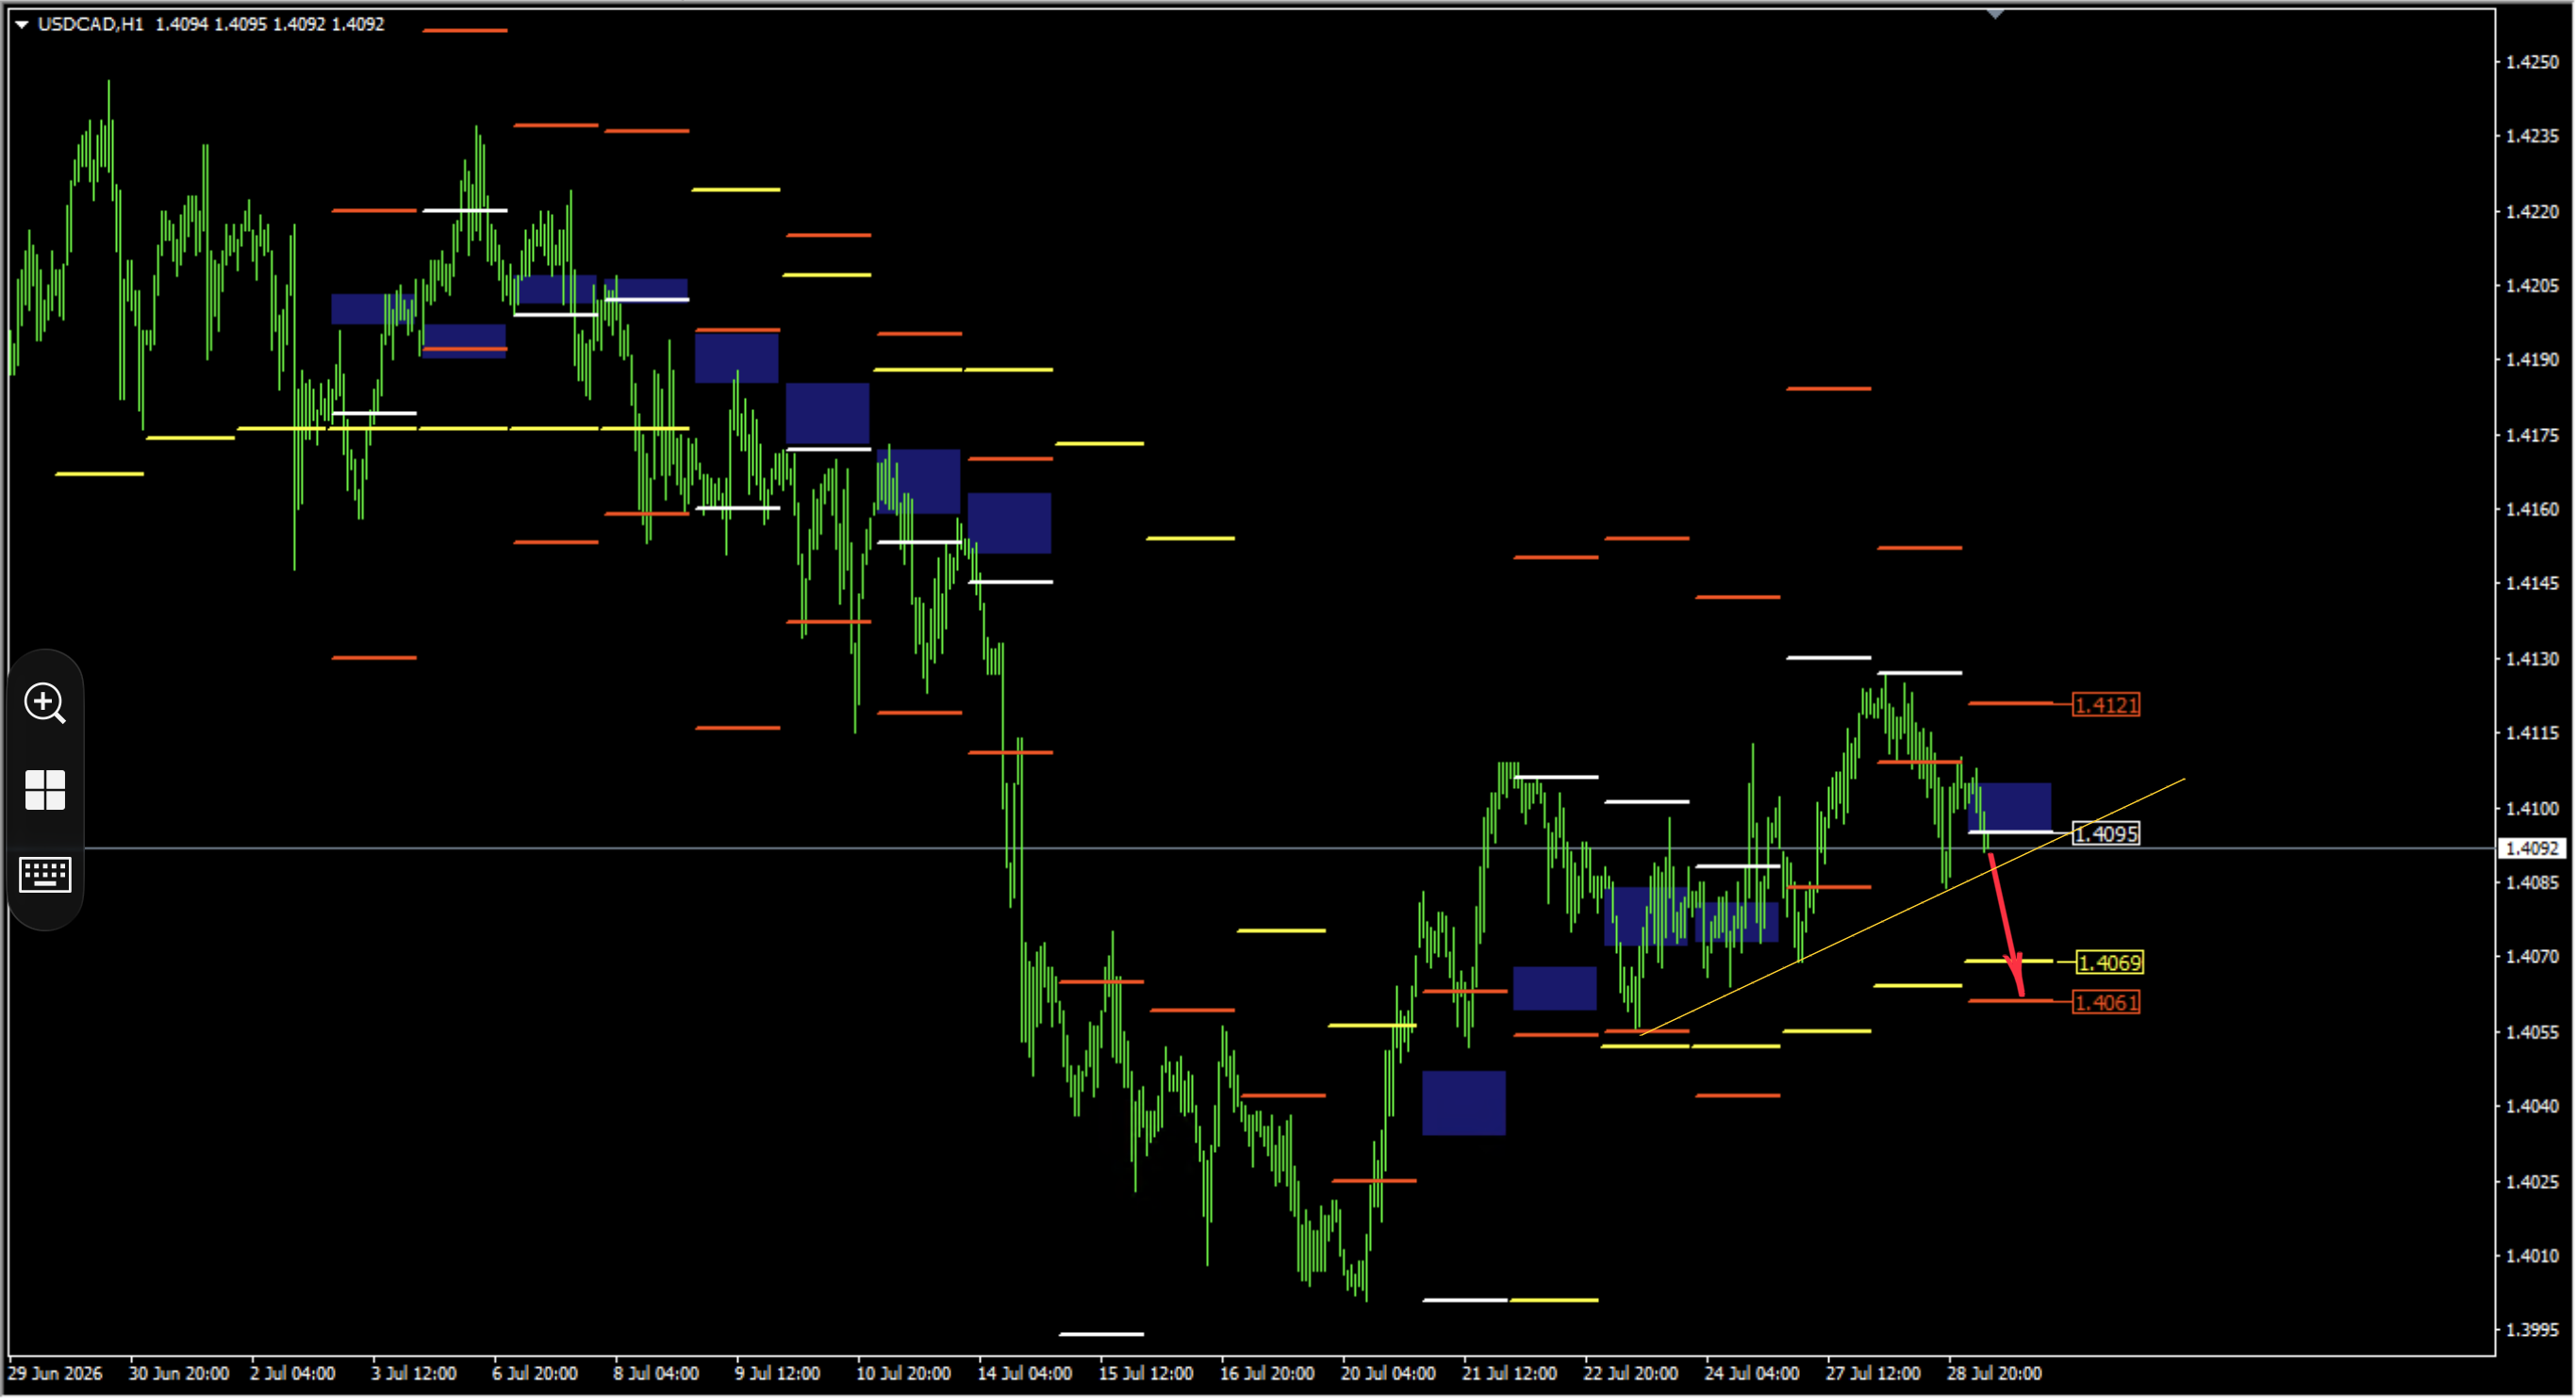
Task: Click the 1.4160 price scale value
Action: pos(2532,510)
